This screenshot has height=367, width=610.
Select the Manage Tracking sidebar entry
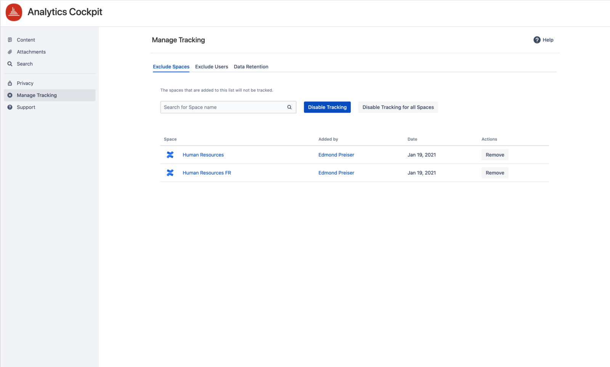(x=37, y=95)
